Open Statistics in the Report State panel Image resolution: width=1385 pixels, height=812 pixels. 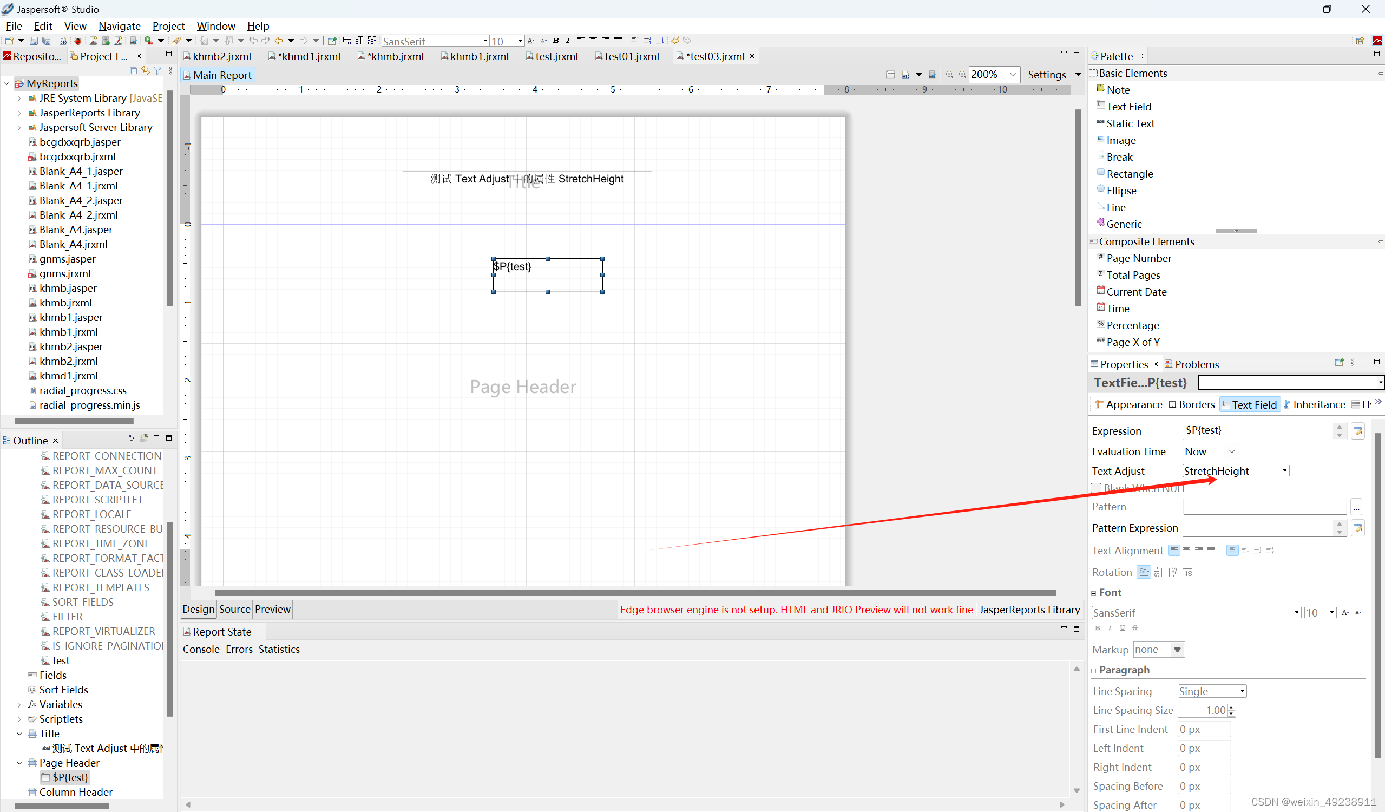point(279,649)
